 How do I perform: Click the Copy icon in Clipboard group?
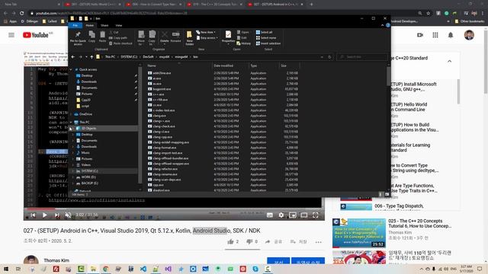click(91, 37)
